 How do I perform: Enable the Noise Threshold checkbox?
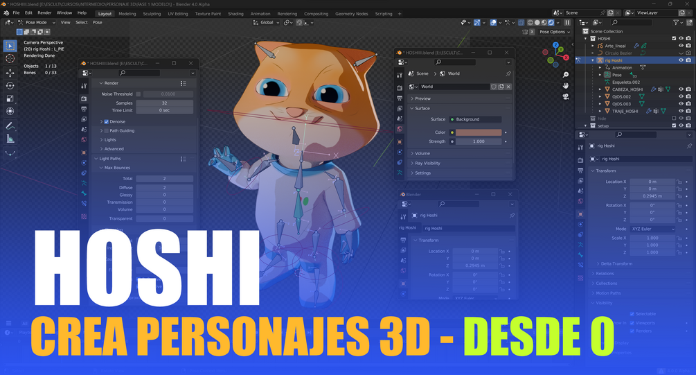(x=139, y=94)
